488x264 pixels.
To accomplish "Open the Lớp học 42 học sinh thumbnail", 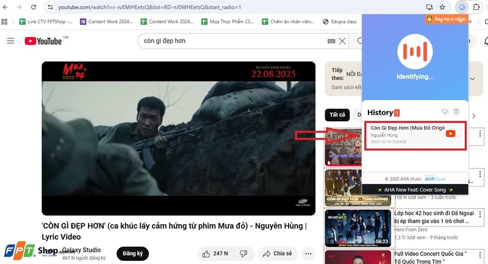I will 358,228.
